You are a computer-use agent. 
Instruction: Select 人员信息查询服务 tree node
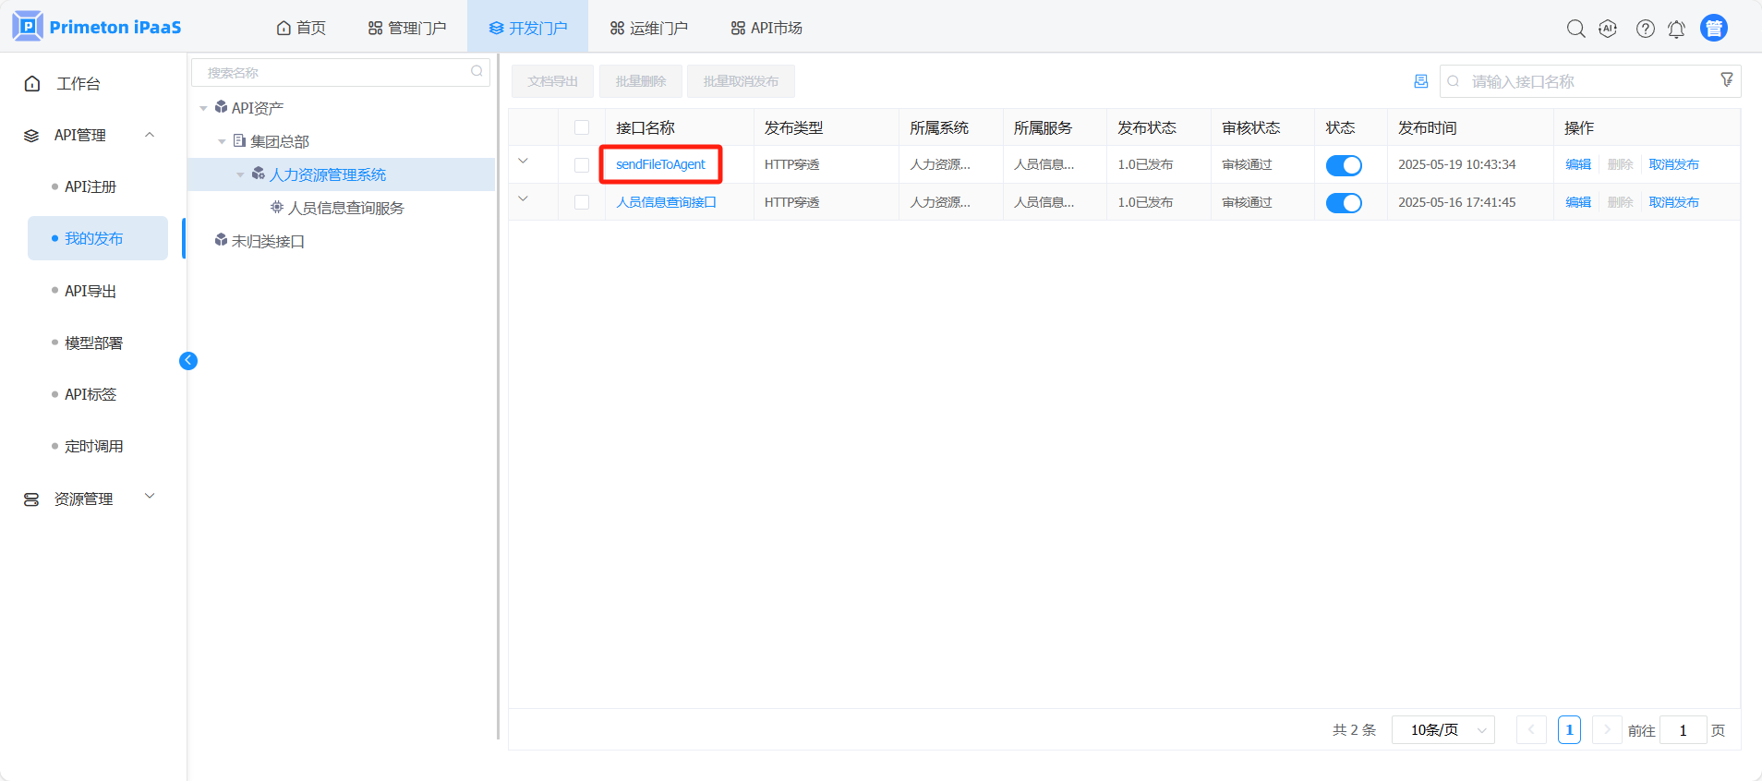pyautogui.click(x=345, y=208)
